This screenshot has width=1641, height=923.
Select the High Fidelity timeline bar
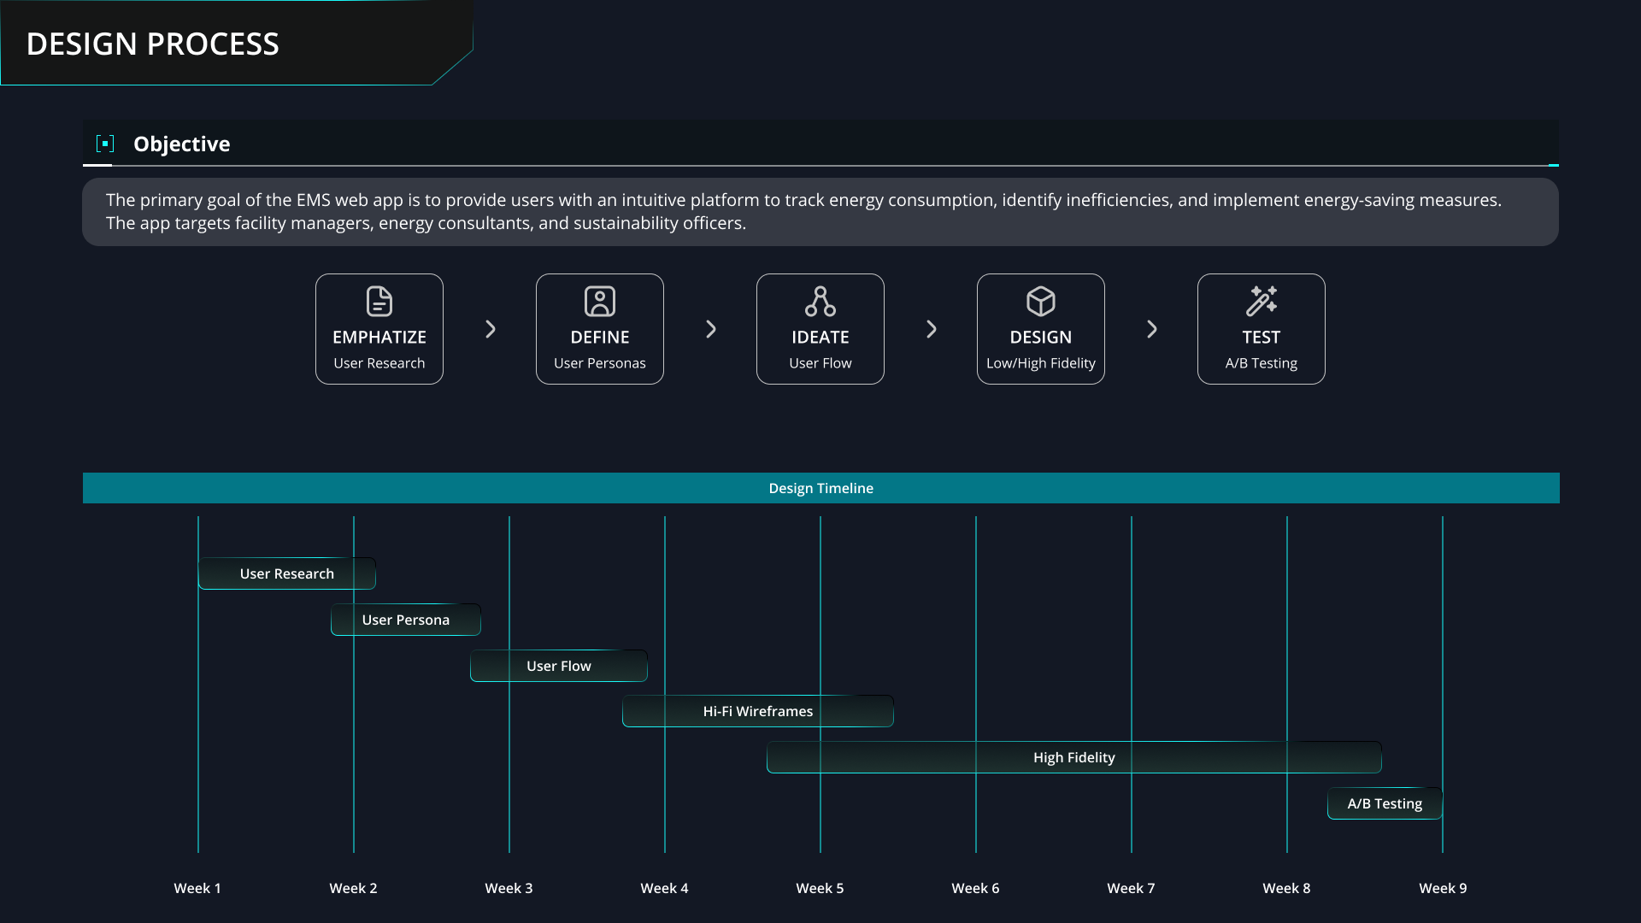(1073, 757)
